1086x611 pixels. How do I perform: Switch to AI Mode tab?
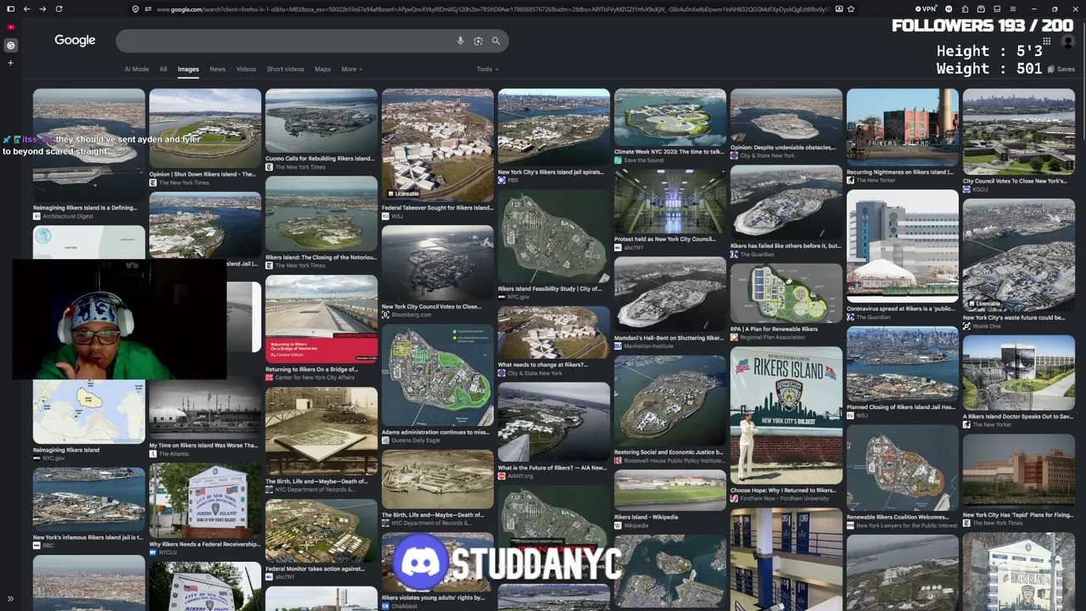point(137,69)
